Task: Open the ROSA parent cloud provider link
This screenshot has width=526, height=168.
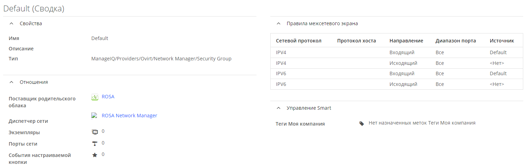Action: [108, 97]
